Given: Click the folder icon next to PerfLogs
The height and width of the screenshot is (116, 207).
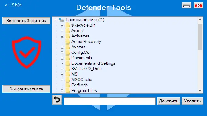Looking at the screenshot, I should [x=67, y=85].
